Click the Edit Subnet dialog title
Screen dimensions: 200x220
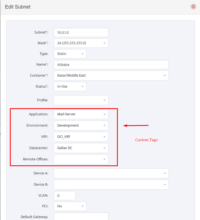tap(18, 7)
